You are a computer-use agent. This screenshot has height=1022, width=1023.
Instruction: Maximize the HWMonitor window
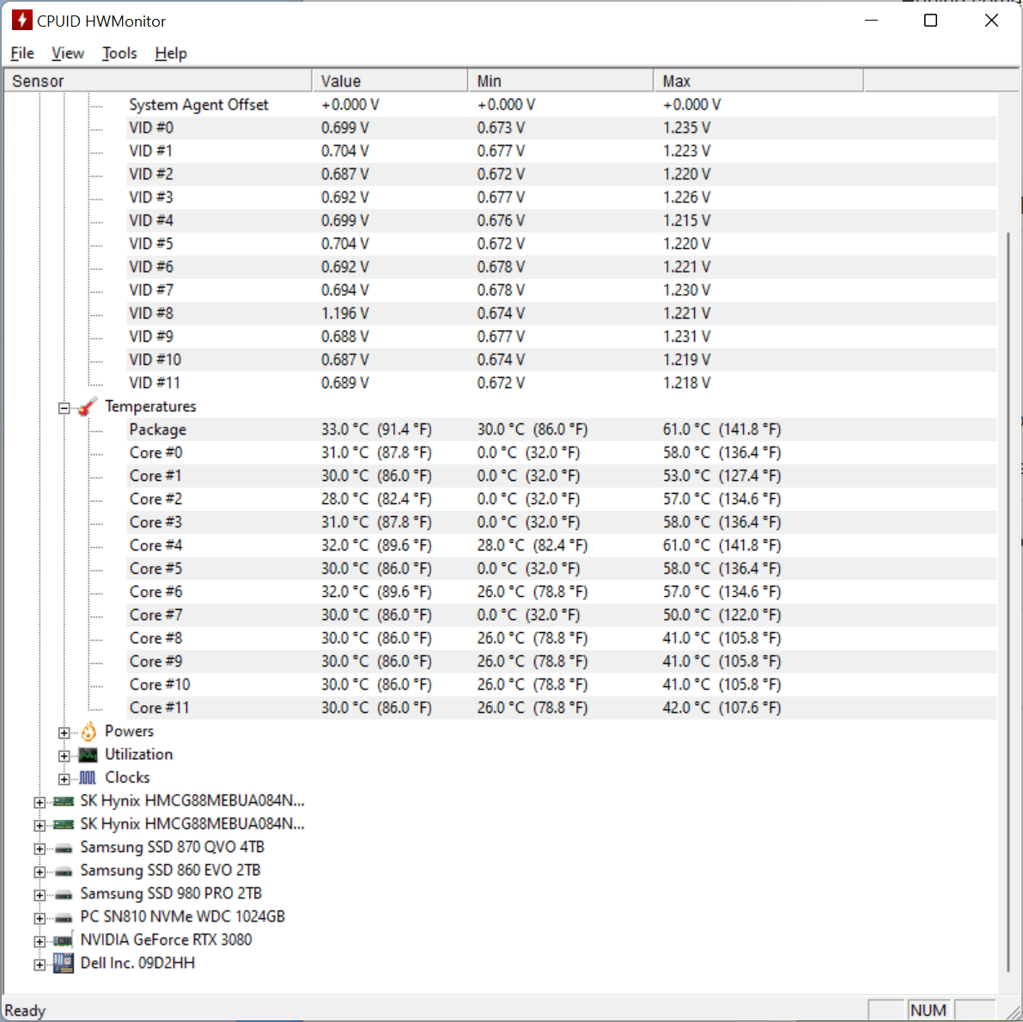[x=931, y=21]
